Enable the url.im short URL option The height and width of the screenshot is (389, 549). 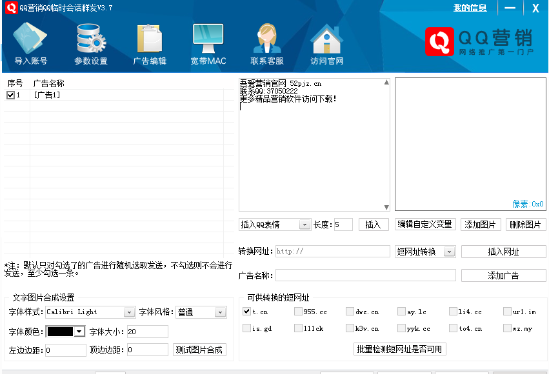(x=507, y=312)
